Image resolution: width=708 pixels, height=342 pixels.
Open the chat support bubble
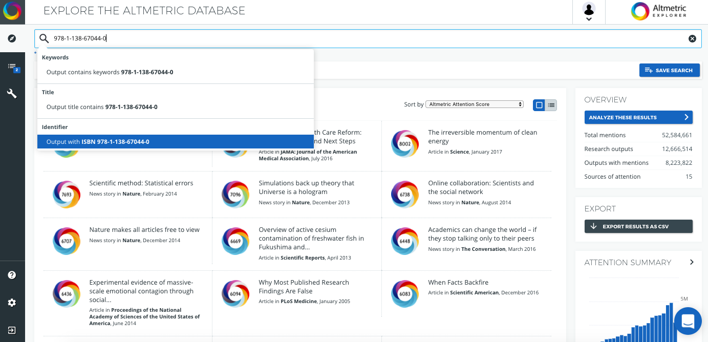[688, 321]
